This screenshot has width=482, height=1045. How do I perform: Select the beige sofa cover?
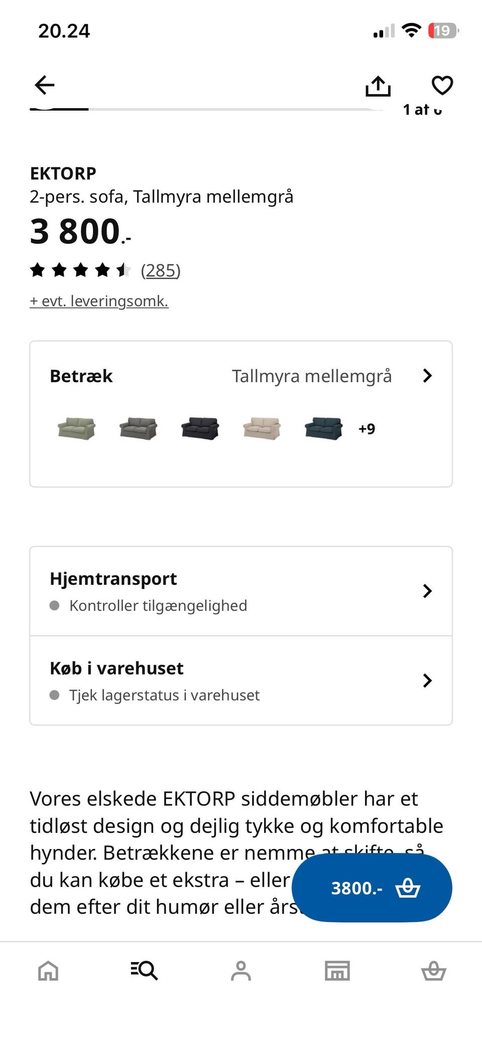262,428
